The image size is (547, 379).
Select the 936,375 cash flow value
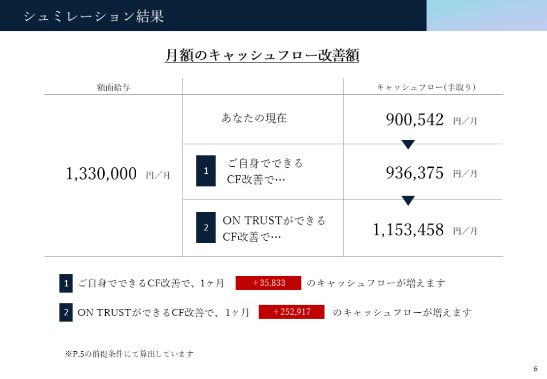[415, 173]
